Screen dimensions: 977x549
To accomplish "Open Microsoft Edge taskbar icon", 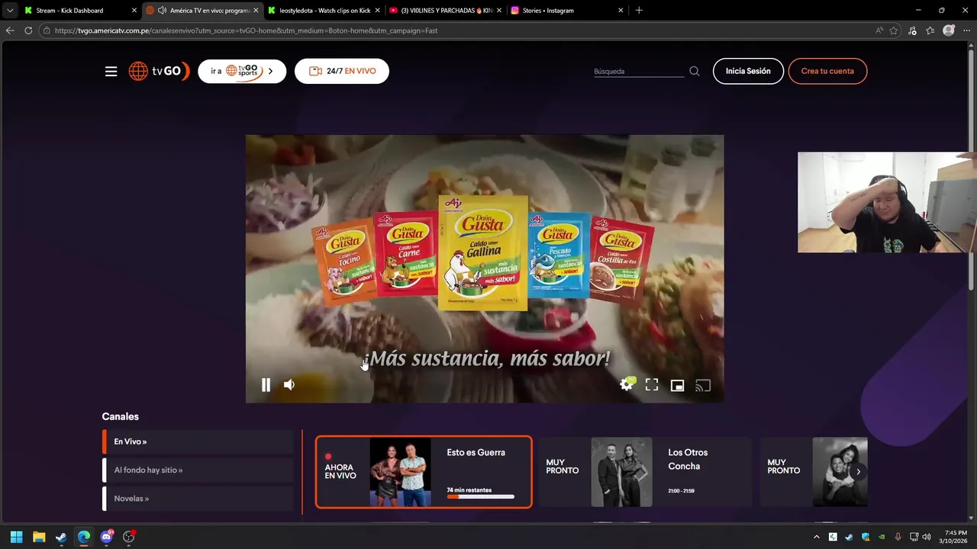I will click(x=84, y=537).
